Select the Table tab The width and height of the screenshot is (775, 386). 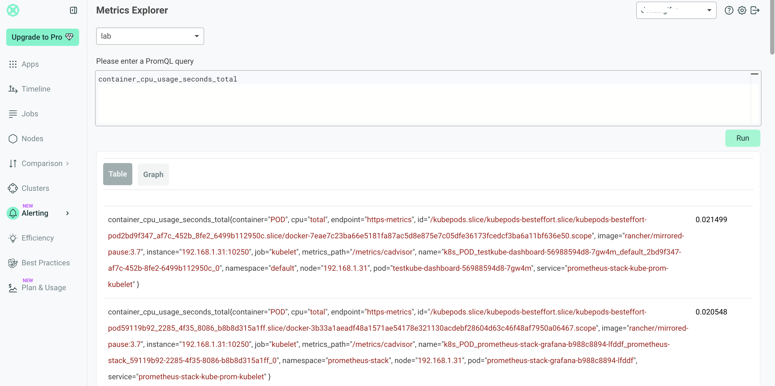tap(118, 174)
